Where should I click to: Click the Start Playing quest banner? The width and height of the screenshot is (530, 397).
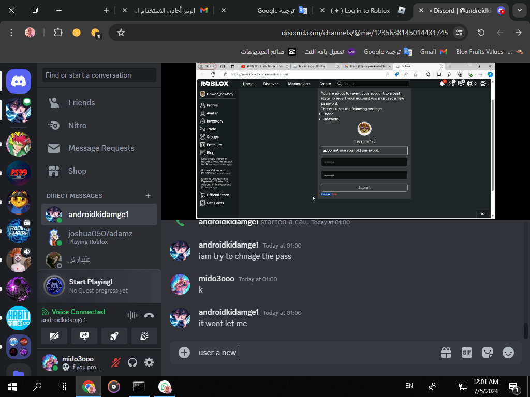[99, 285]
